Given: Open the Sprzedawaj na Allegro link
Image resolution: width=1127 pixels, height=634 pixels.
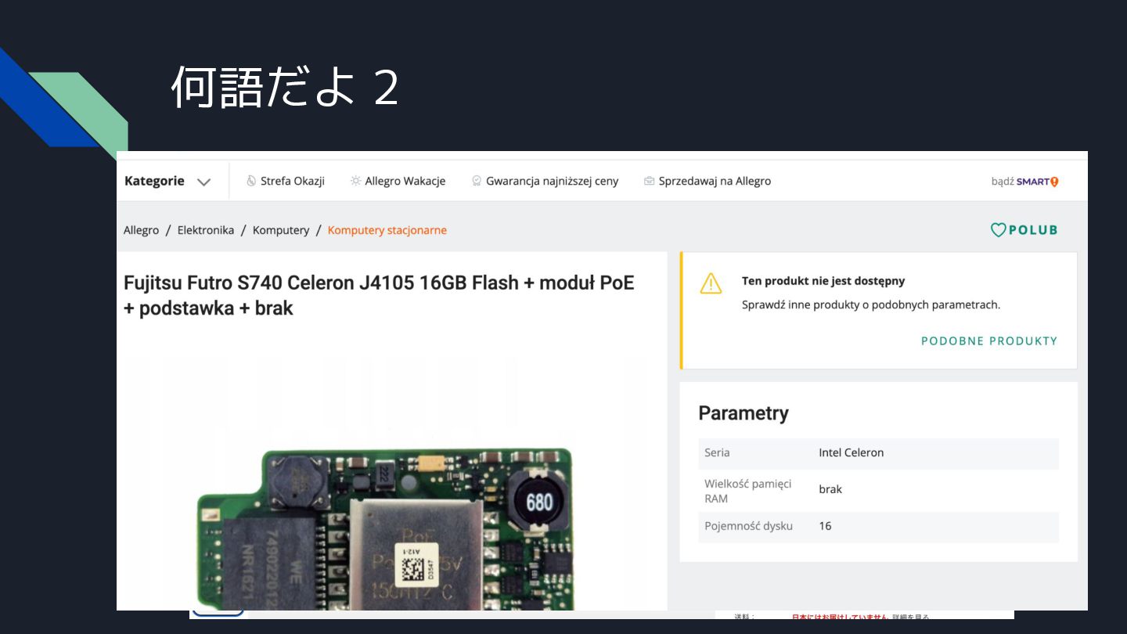Looking at the screenshot, I should point(715,181).
